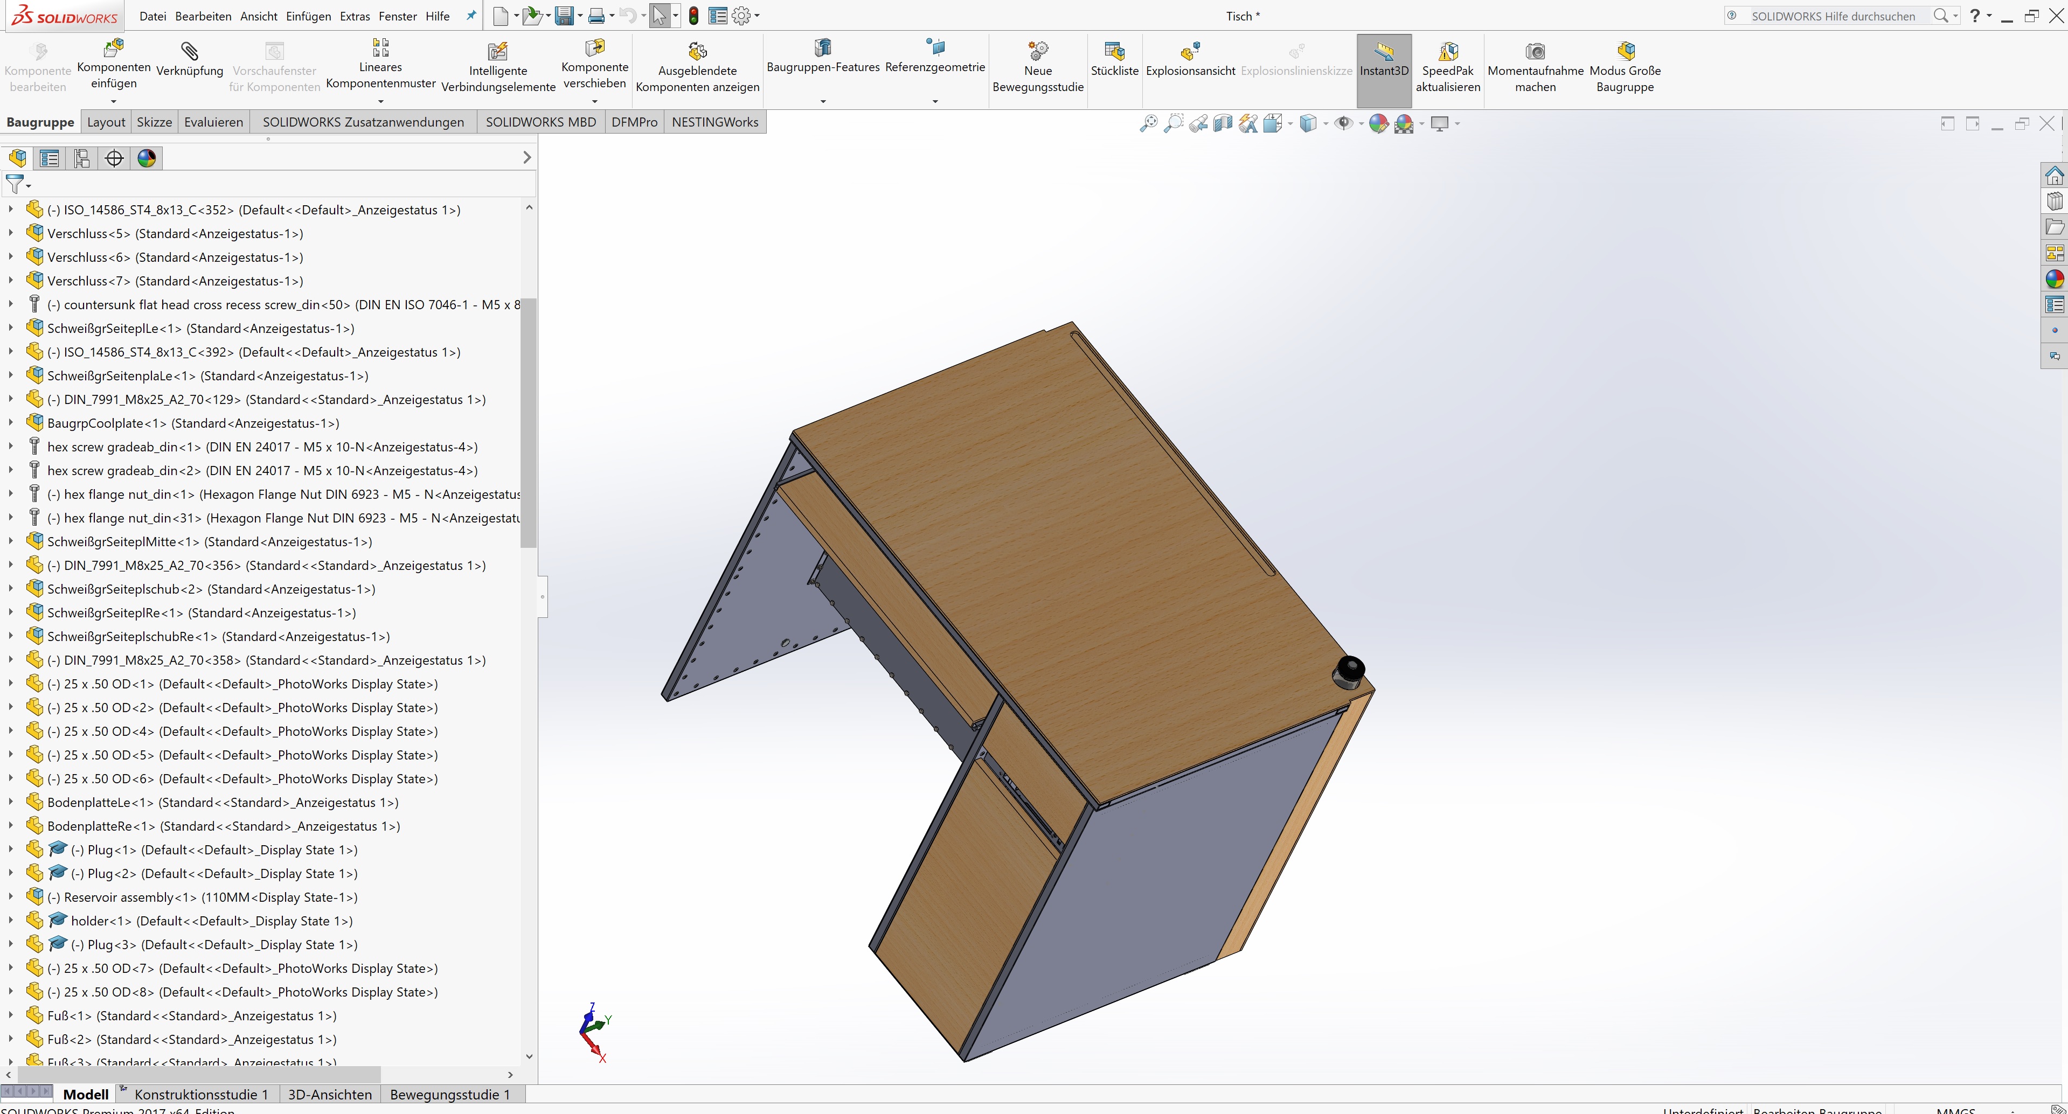Open the Baugruppen-Features dropdown arrow

coord(823,101)
